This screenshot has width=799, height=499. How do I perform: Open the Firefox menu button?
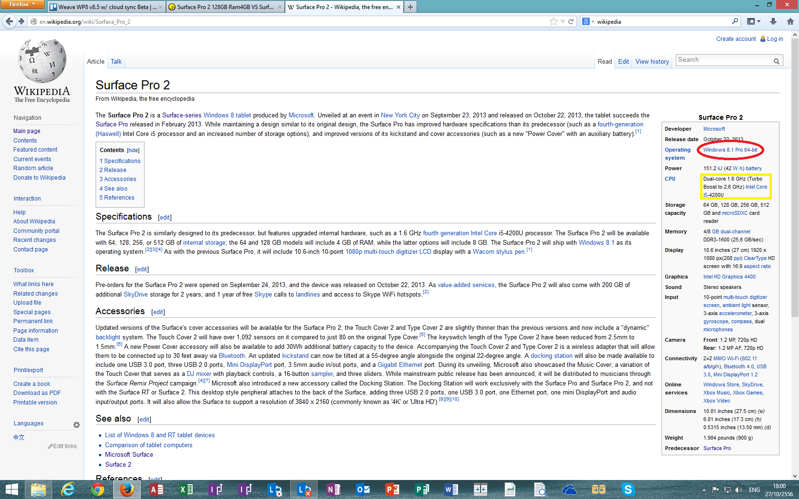(22, 4)
